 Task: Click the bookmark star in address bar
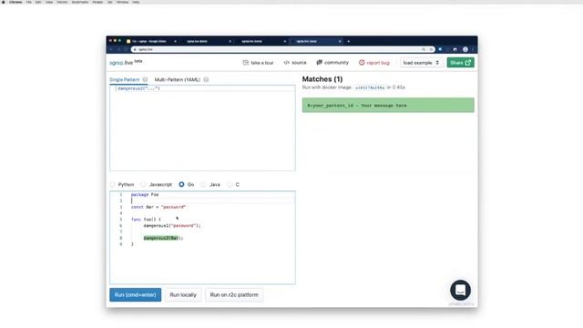tap(431, 49)
